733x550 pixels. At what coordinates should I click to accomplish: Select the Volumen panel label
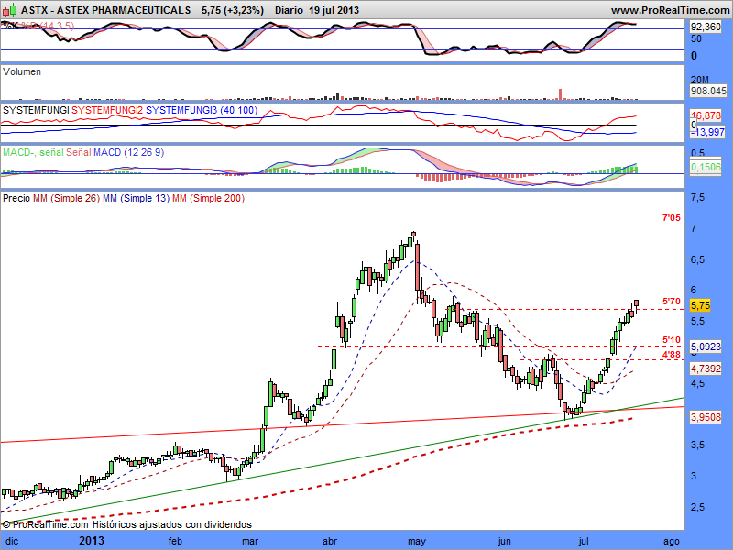pos(22,71)
